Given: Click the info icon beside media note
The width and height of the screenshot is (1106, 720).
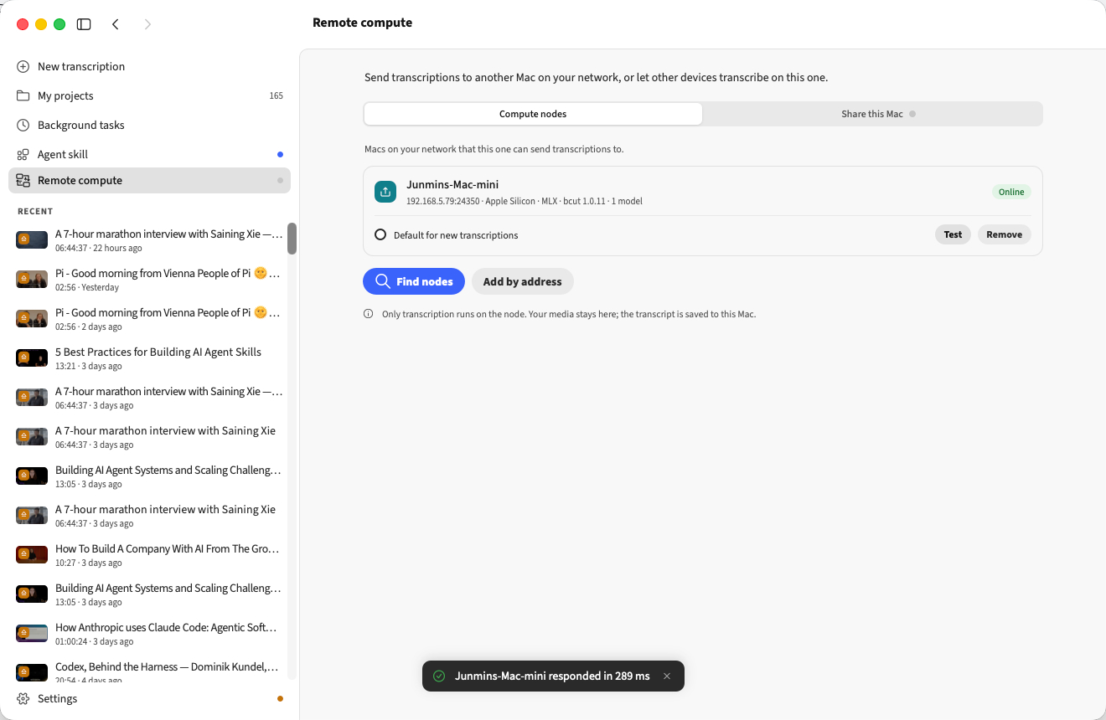Looking at the screenshot, I should tap(369, 314).
